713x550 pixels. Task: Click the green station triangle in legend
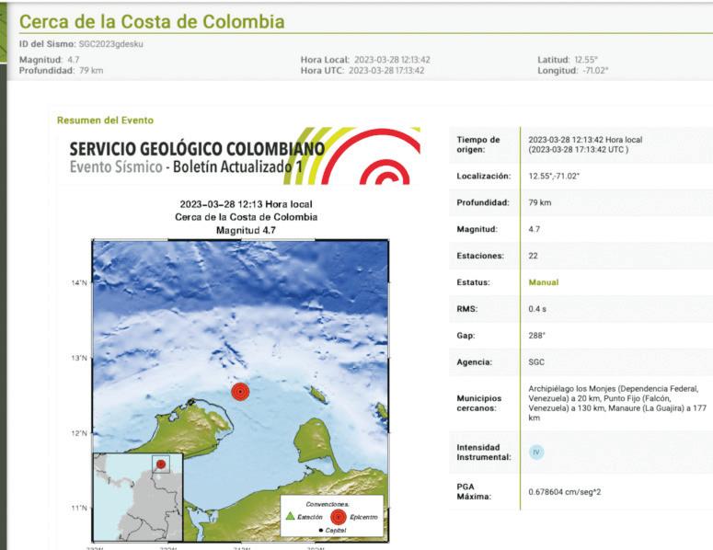click(x=290, y=516)
